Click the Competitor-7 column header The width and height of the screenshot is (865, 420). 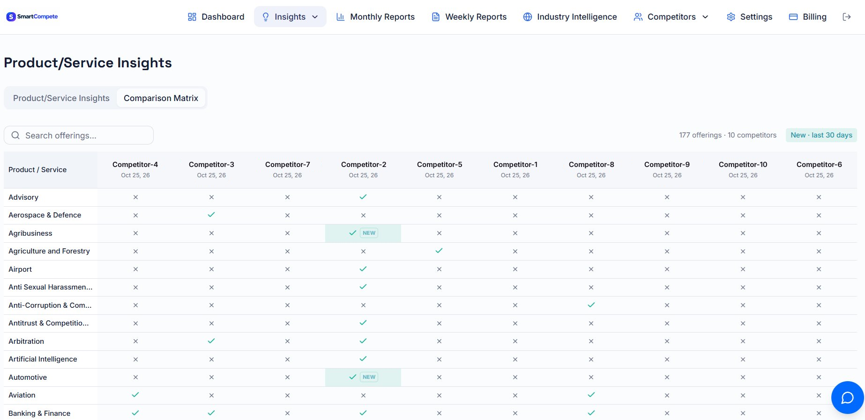click(287, 169)
